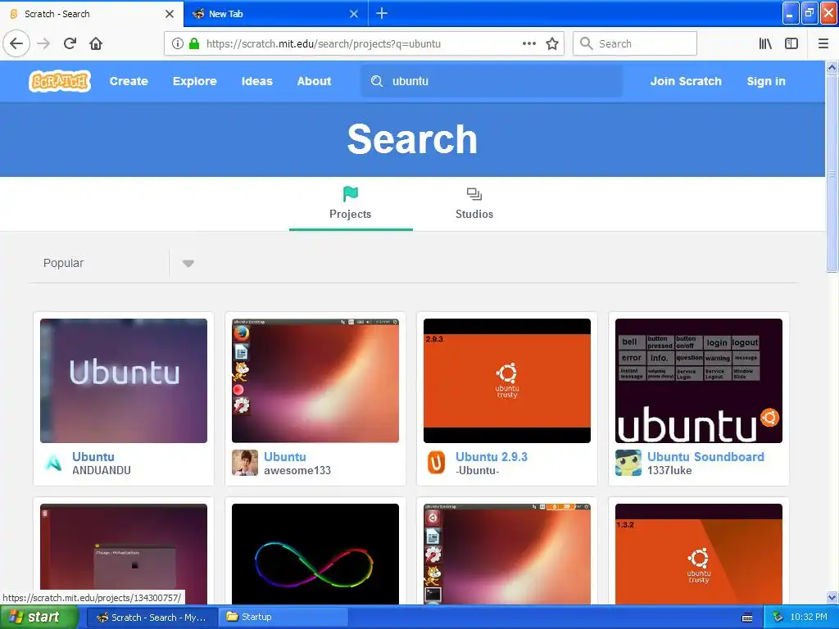Click the Studios icon
Image resolution: width=839 pixels, height=629 pixels.
point(474,193)
